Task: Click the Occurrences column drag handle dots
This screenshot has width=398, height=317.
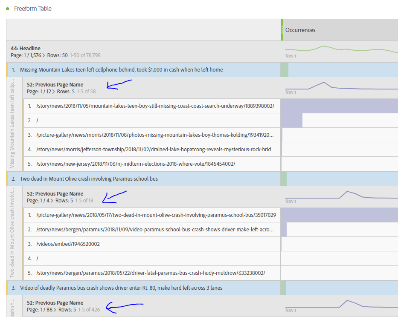Action: tap(282, 30)
